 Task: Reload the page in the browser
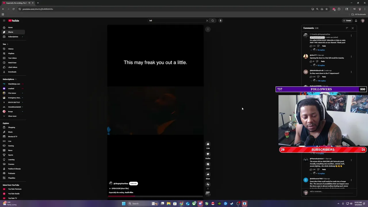click(x=13, y=9)
